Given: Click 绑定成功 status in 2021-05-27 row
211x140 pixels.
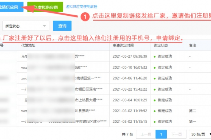Looking at the screenshot, I should pyautogui.click(x=163, y=56).
